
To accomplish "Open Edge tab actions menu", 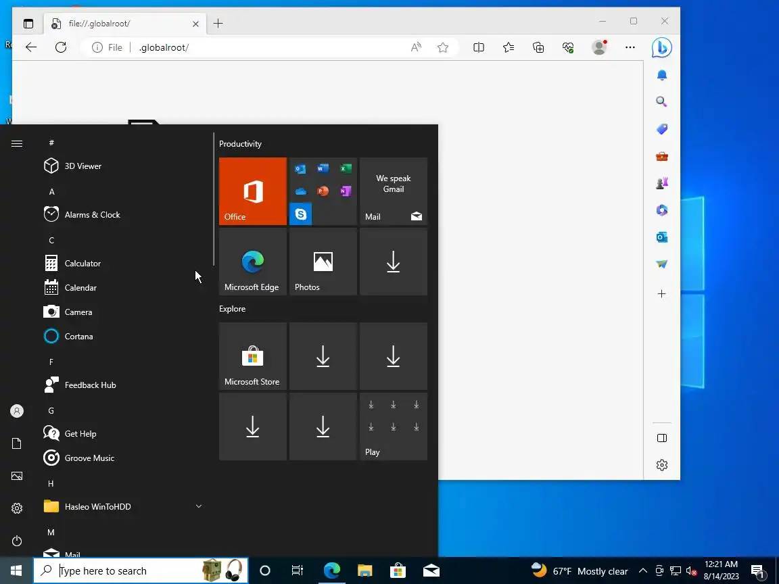I will [x=28, y=24].
